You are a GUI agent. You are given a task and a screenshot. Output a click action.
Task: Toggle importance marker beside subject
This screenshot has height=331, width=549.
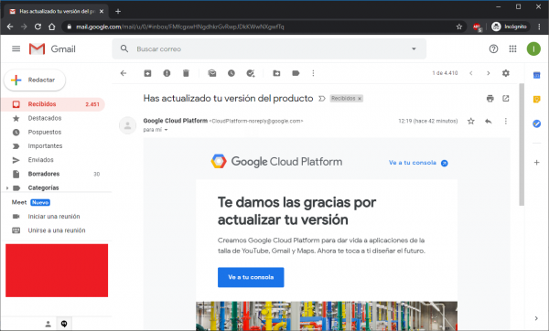point(322,99)
